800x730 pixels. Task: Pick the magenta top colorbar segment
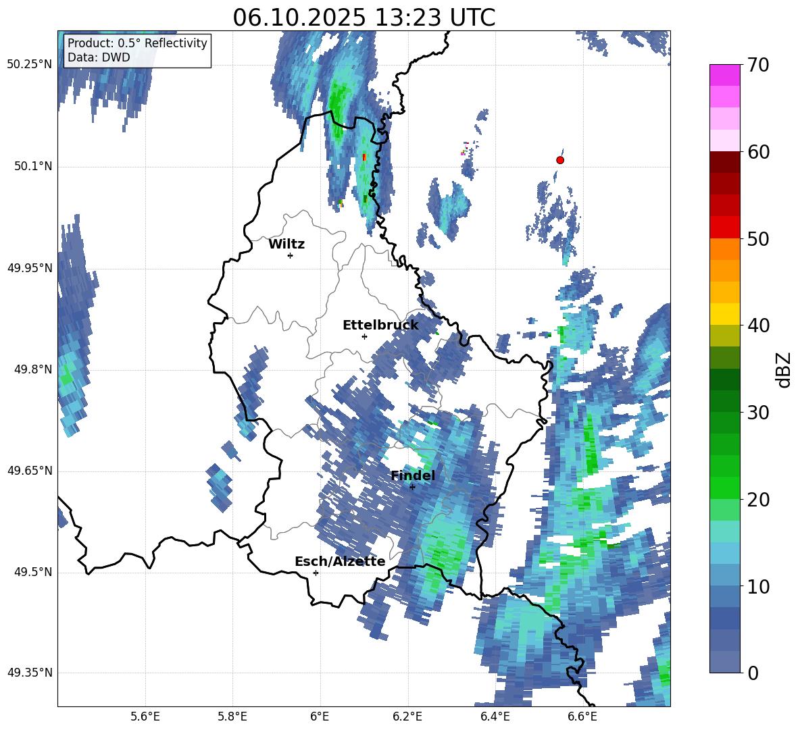pos(725,76)
